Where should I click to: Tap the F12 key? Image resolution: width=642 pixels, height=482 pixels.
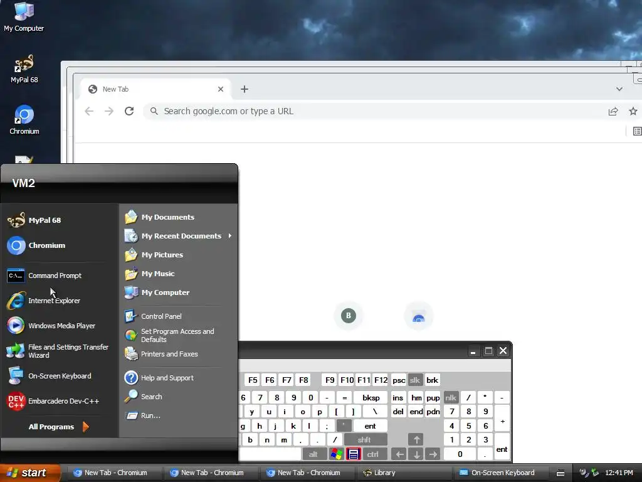tap(381, 380)
